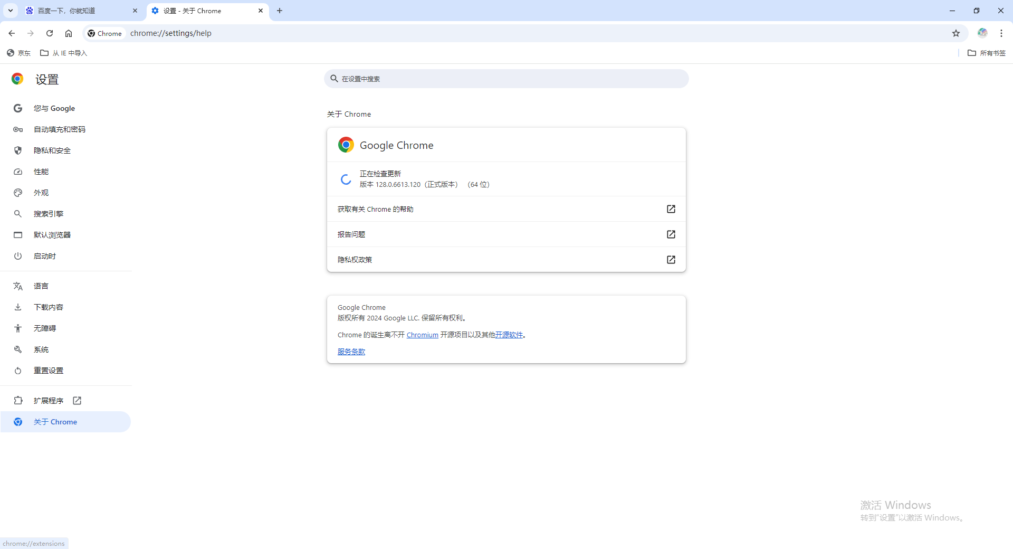The width and height of the screenshot is (1013, 549).
Task: Open 获取有关 Chrome 的帮助
Action: [506, 209]
